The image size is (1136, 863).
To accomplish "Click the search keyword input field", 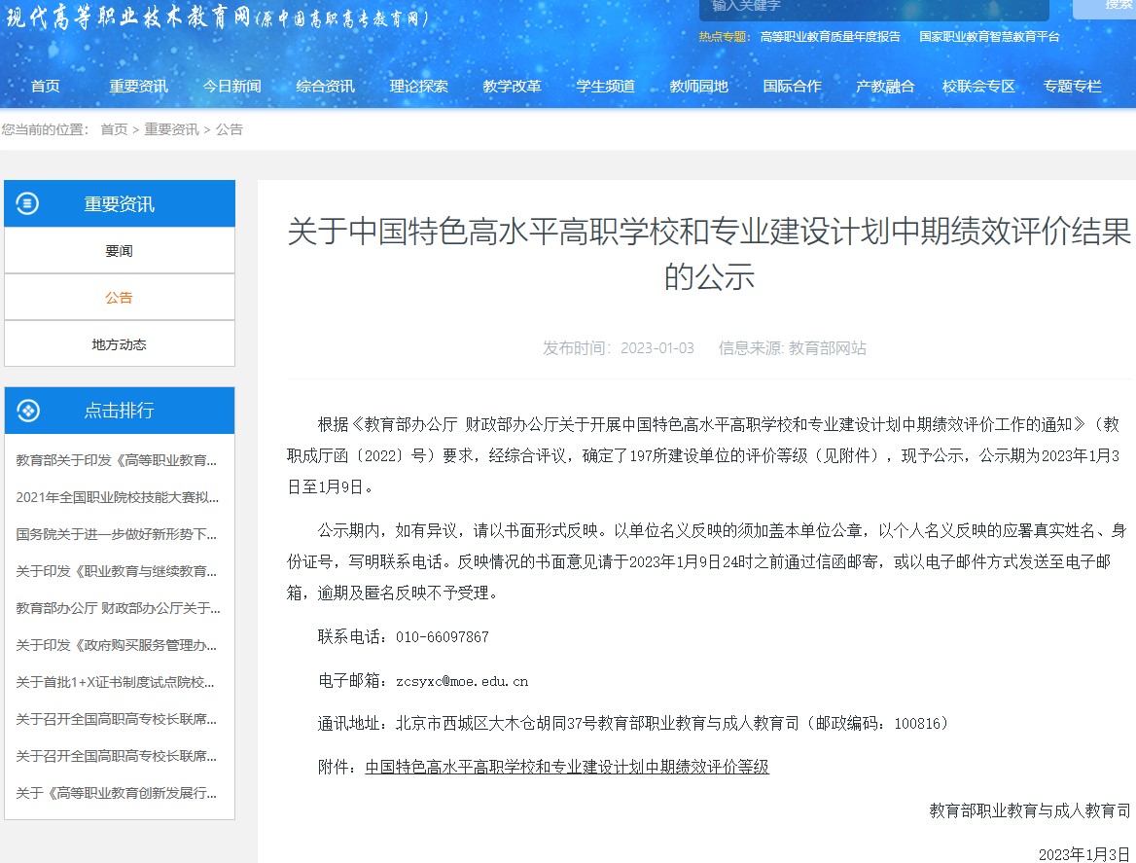I will [x=872, y=8].
